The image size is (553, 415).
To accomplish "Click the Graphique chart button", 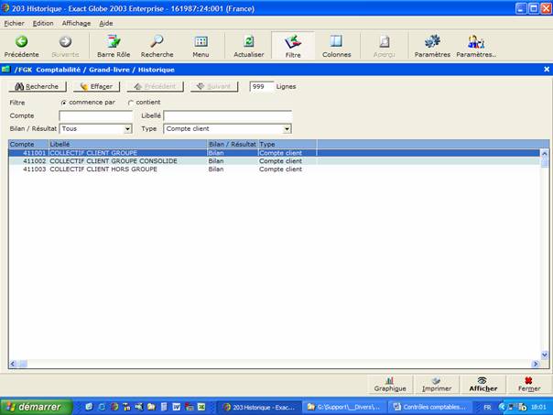I will [390, 384].
